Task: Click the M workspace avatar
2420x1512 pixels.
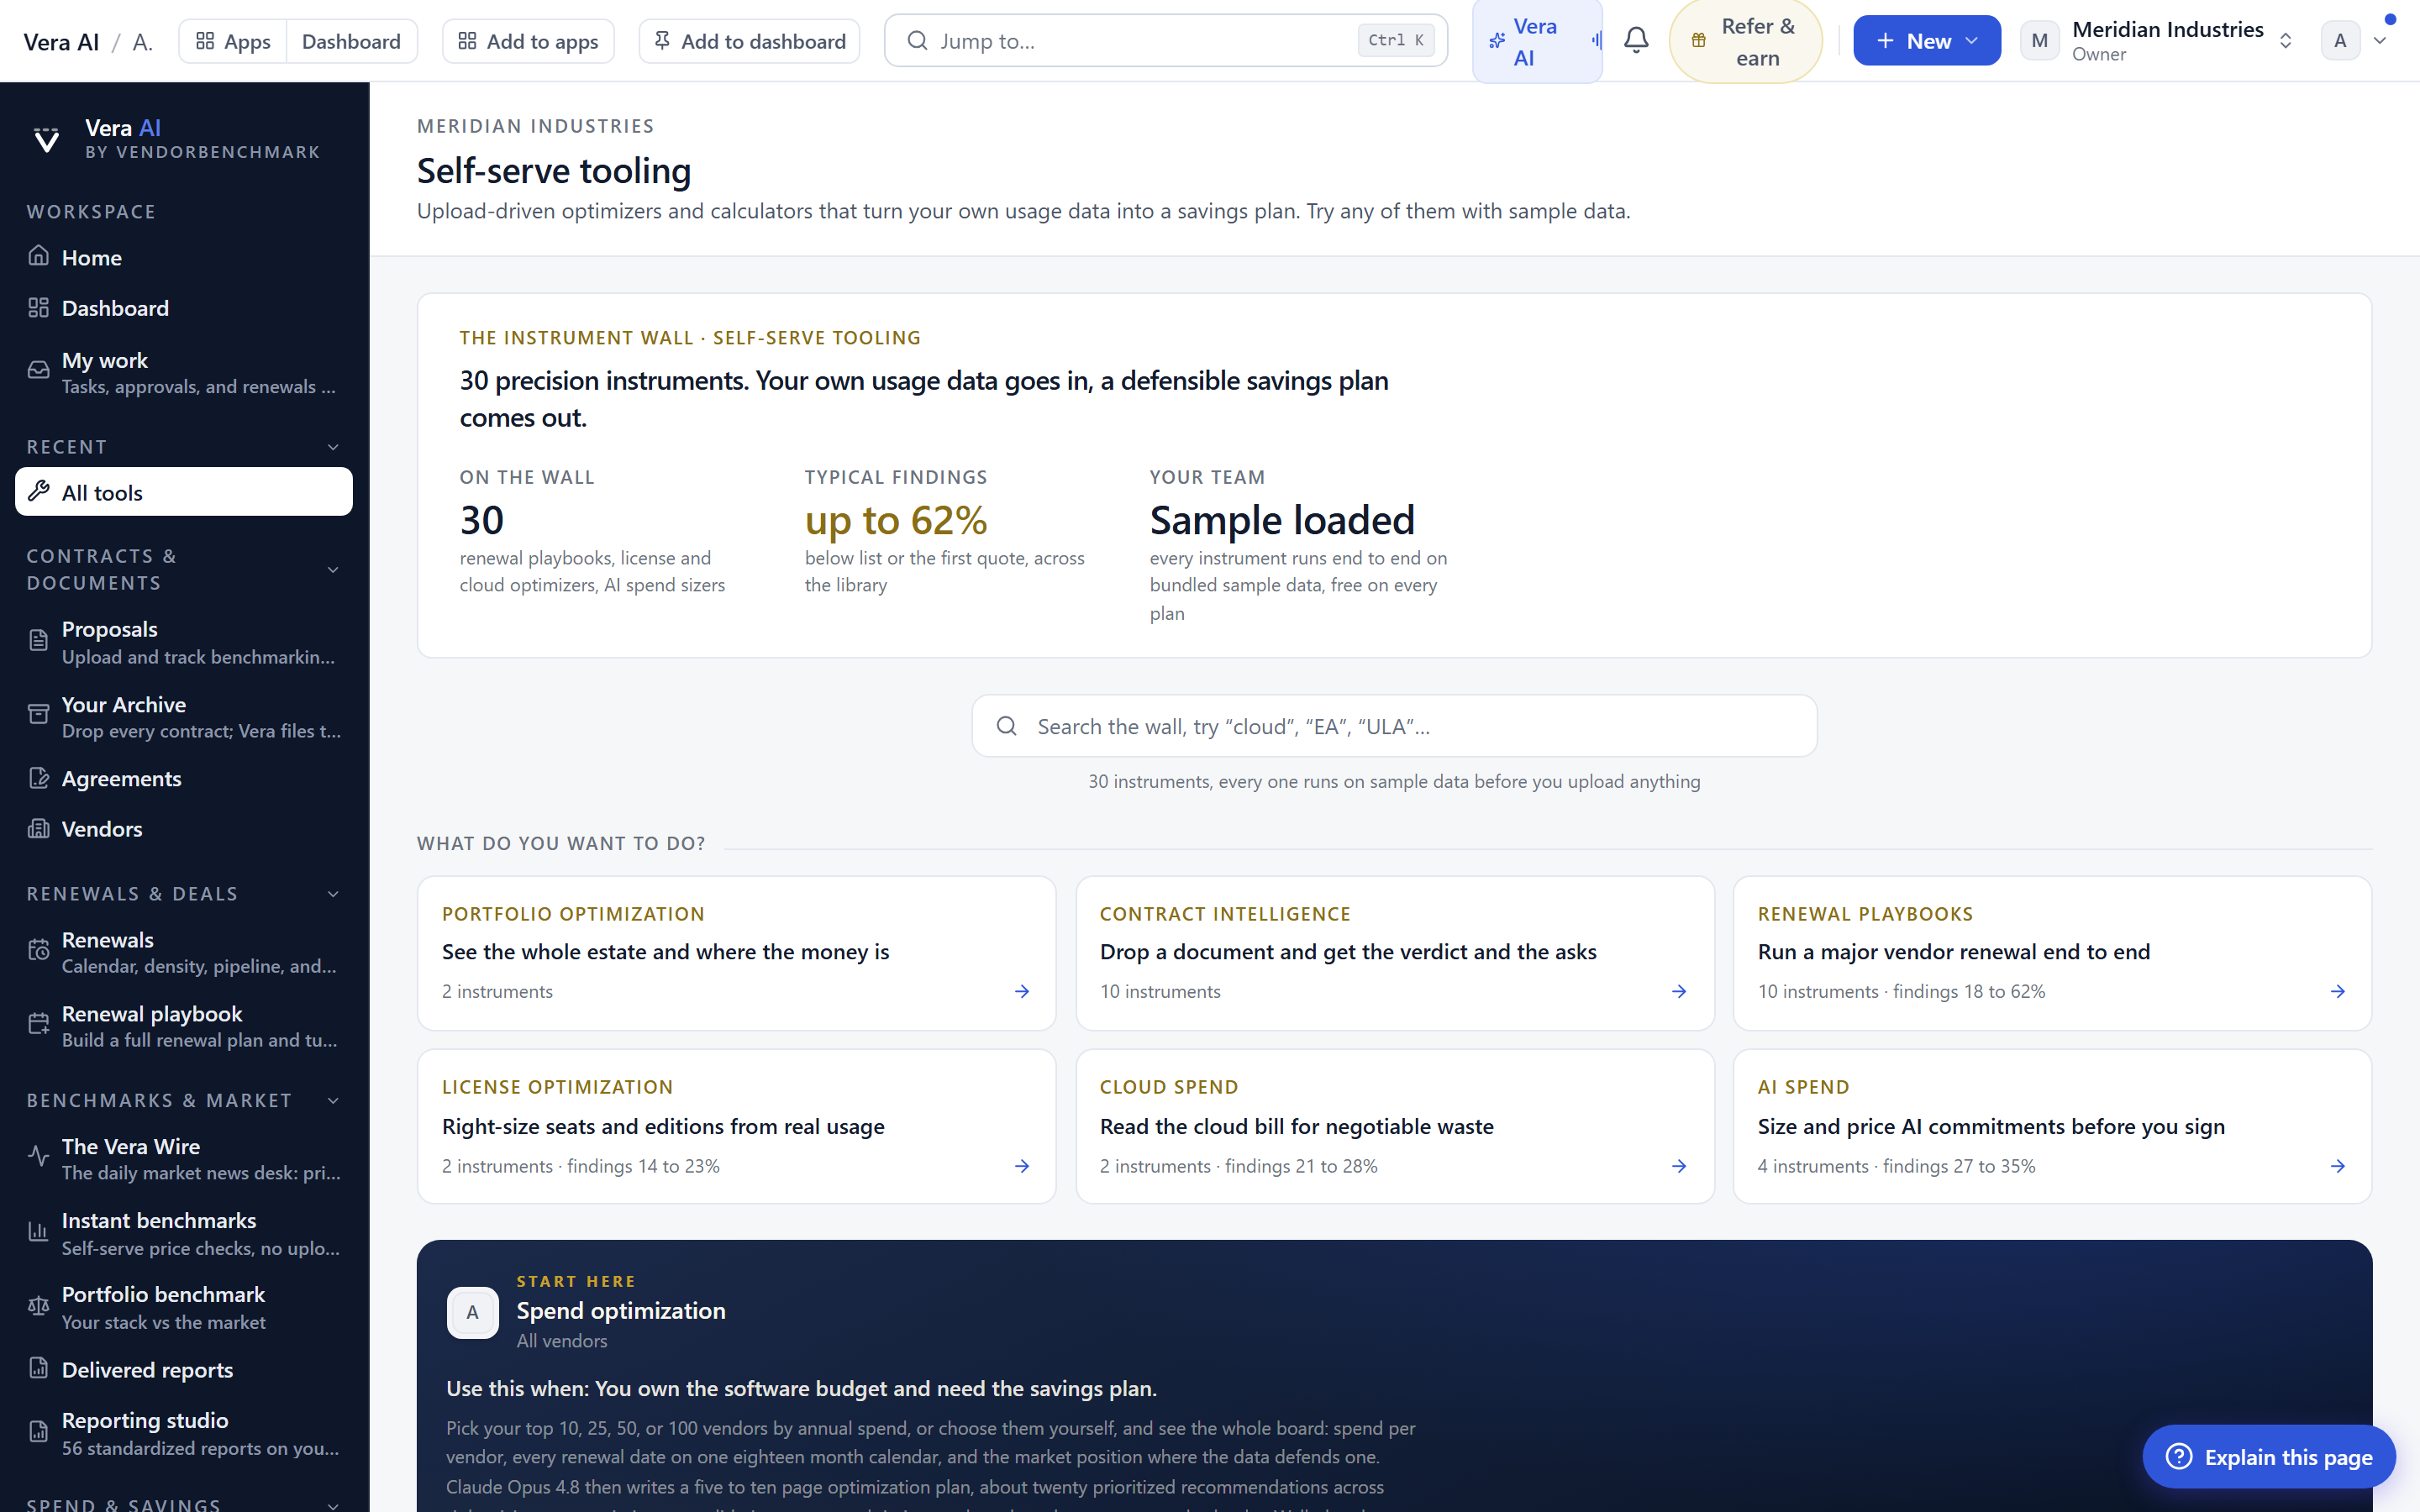Action: tap(2039, 41)
